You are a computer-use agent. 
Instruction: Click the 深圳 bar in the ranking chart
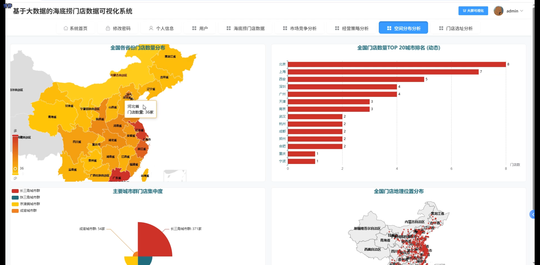[x=342, y=87]
